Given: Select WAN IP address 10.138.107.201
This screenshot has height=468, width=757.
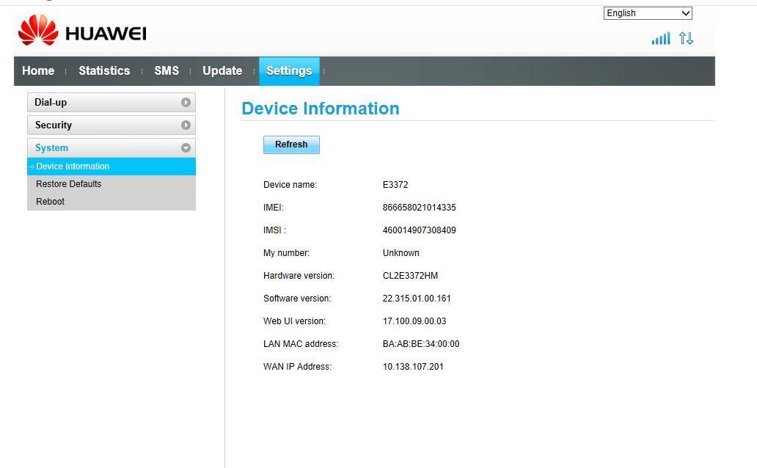Looking at the screenshot, I should (413, 366).
